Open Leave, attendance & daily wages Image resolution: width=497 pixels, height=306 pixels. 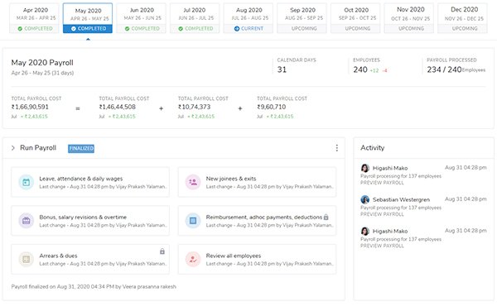pyautogui.click(x=90, y=182)
